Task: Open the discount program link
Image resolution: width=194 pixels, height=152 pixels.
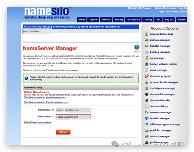Action: [x=161, y=76]
